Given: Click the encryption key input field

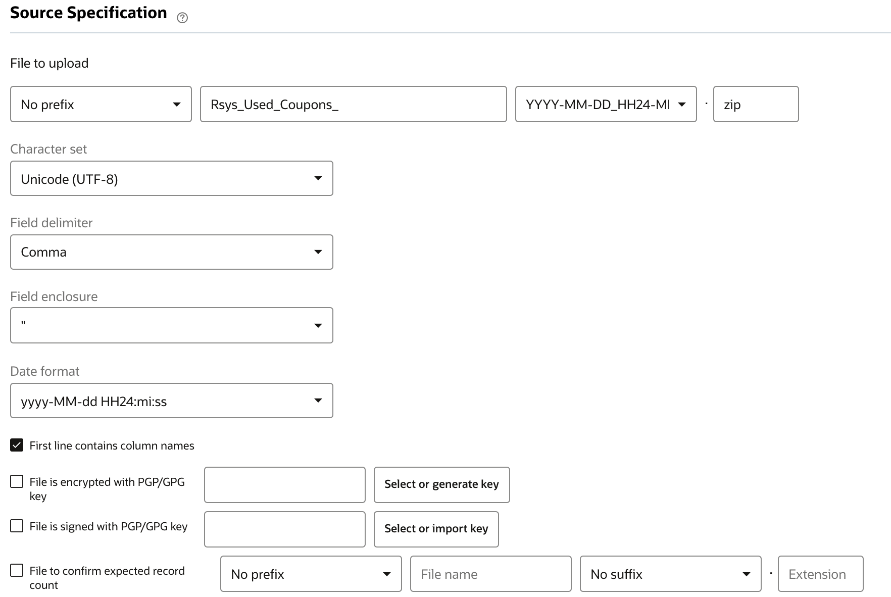Looking at the screenshot, I should [284, 484].
